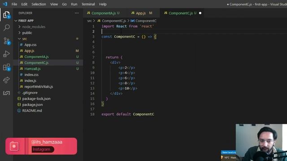Open README.md file

pos(32,110)
